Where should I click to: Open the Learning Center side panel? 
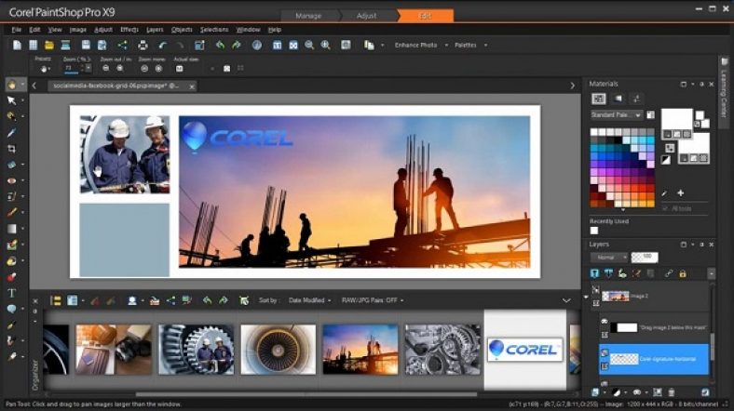(x=725, y=93)
